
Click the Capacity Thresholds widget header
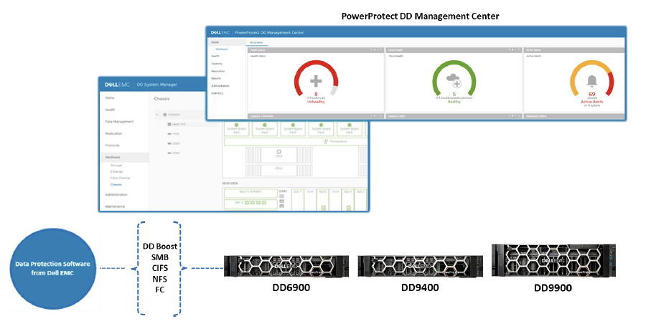[316, 116]
